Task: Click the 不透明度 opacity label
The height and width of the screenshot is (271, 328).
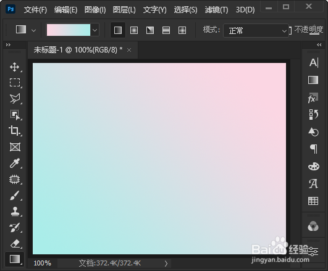Action: click(x=309, y=30)
